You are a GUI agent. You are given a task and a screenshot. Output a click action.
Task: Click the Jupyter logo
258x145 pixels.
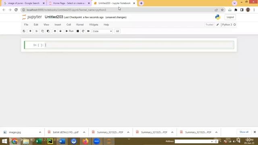(32, 17)
